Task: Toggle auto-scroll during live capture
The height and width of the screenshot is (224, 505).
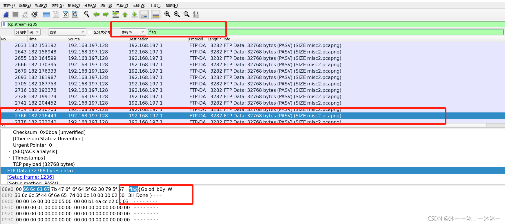Action: [x=144, y=14]
